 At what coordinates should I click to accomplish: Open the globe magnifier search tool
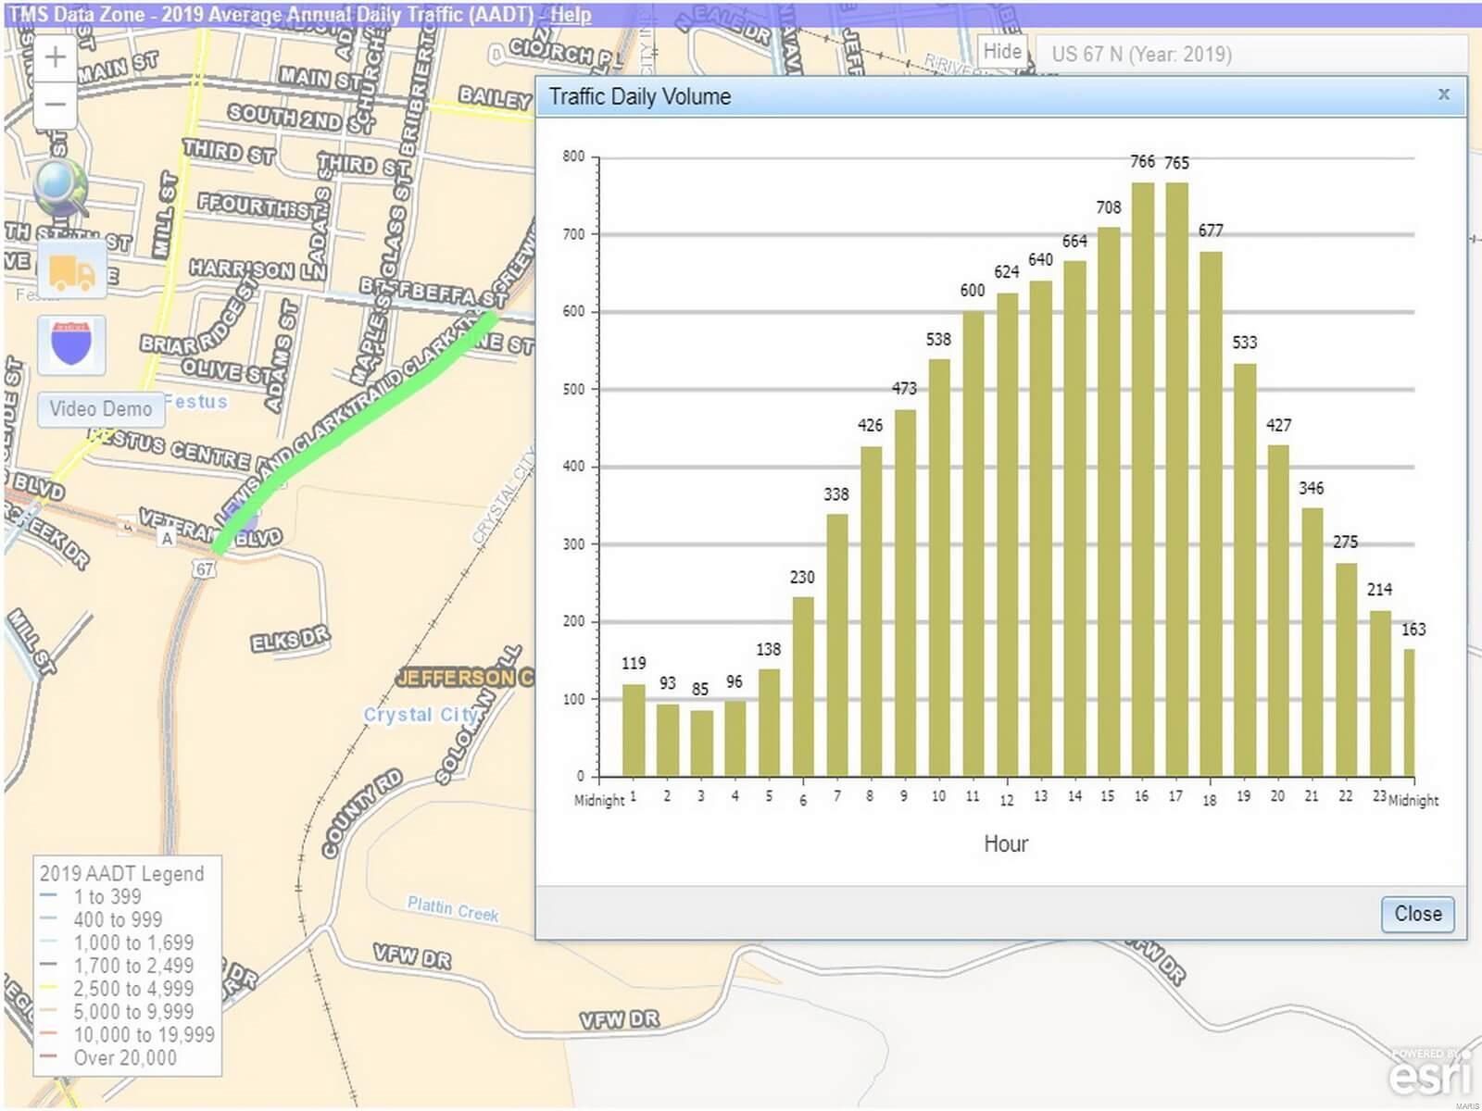pos(61,186)
